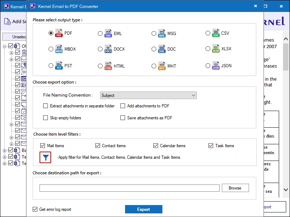
Task: Check Skip empty folders option
Action: [x=45, y=118]
